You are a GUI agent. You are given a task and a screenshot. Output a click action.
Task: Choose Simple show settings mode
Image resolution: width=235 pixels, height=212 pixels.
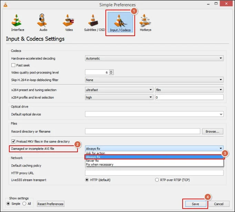(8, 204)
